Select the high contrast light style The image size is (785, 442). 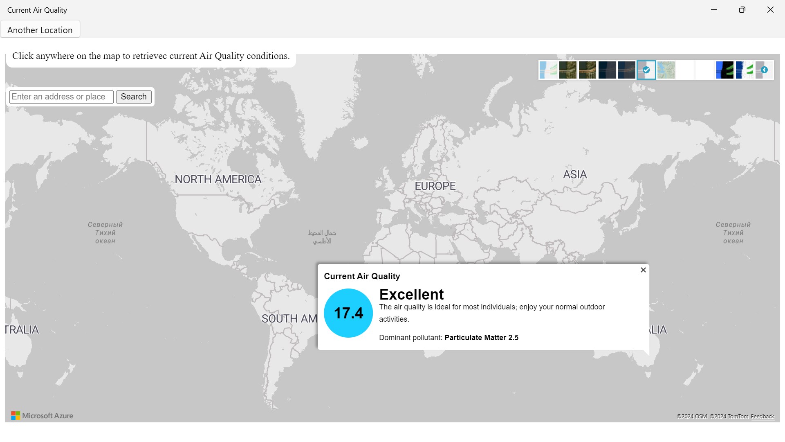pos(744,70)
